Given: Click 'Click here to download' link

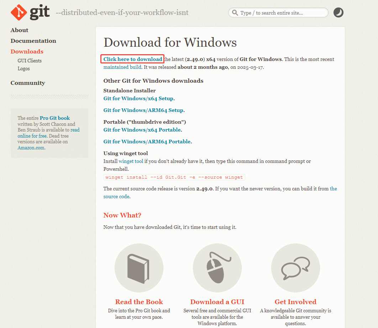Looking at the screenshot, I should 132,59.
